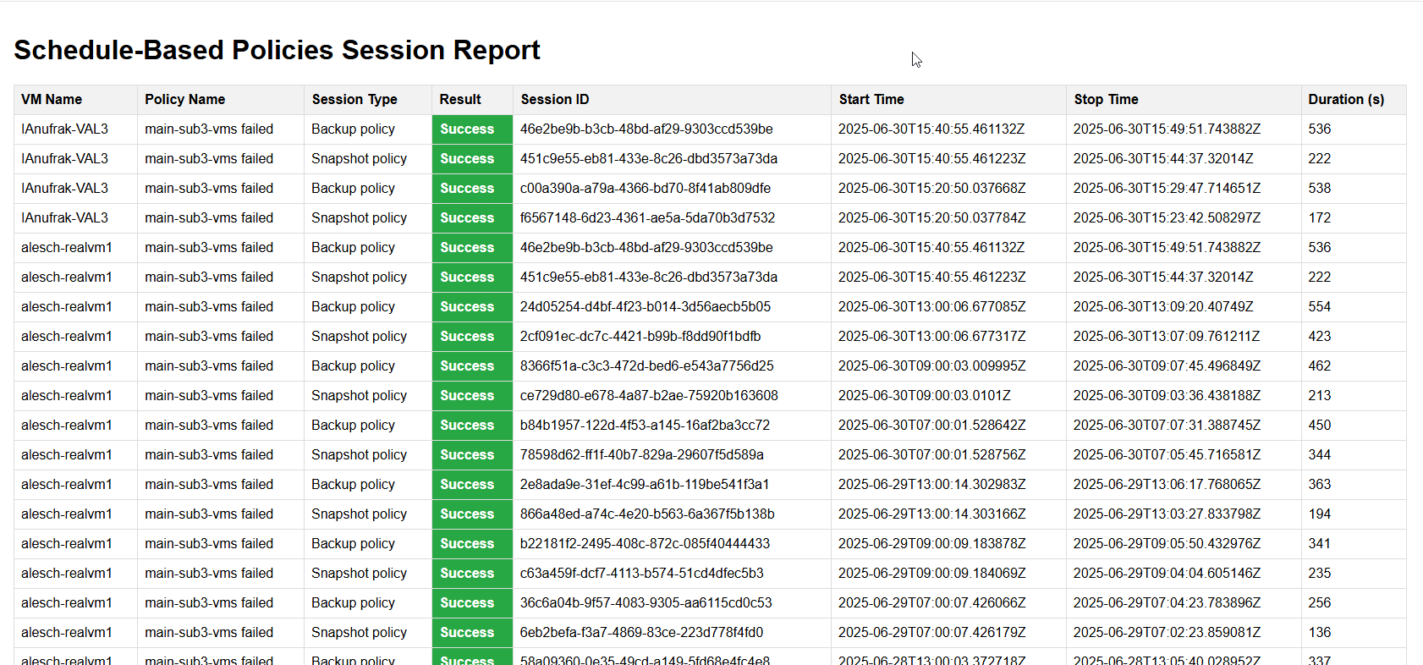Screen dimensions: 1423x665
Task: Select session ID c63a459f-dcf7-4113-b574-51cd4dfec5b3
Action: [x=642, y=573]
